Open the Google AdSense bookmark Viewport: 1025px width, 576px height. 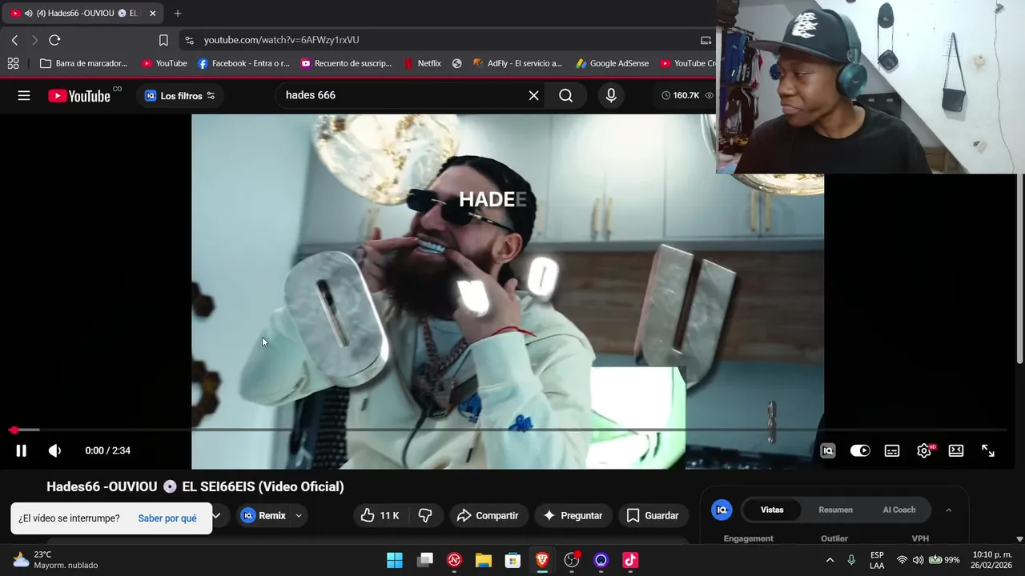pyautogui.click(x=613, y=63)
